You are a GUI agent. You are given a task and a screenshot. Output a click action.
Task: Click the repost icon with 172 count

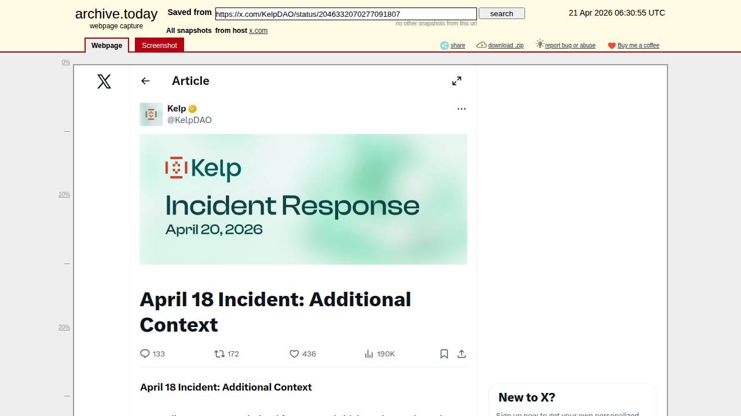(219, 354)
